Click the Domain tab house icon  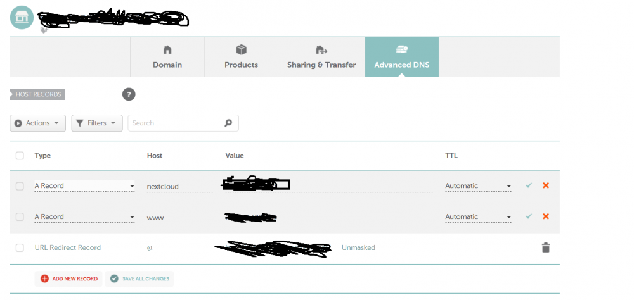click(167, 49)
